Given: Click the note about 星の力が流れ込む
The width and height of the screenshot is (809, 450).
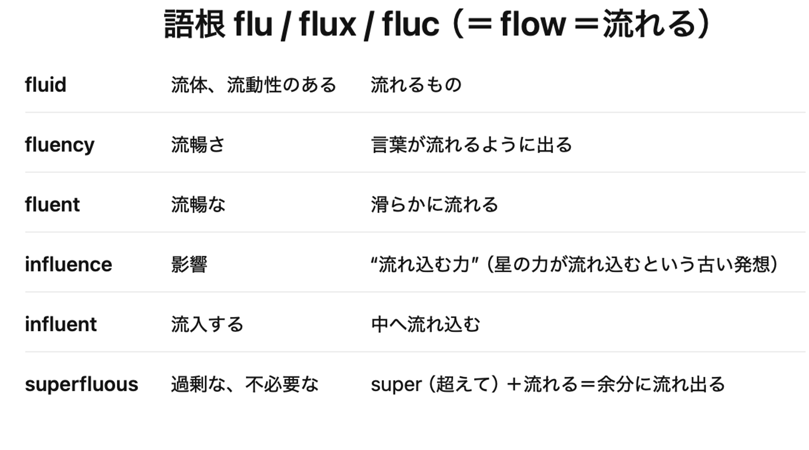Looking at the screenshot, I should point(574,264).
